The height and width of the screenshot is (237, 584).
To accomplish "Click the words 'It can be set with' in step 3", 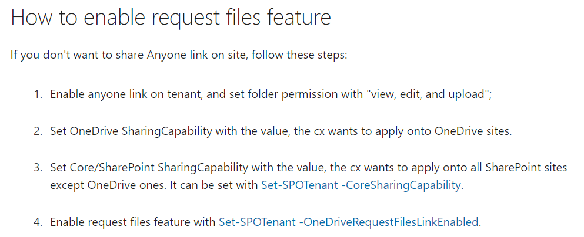I will point(214,185).
